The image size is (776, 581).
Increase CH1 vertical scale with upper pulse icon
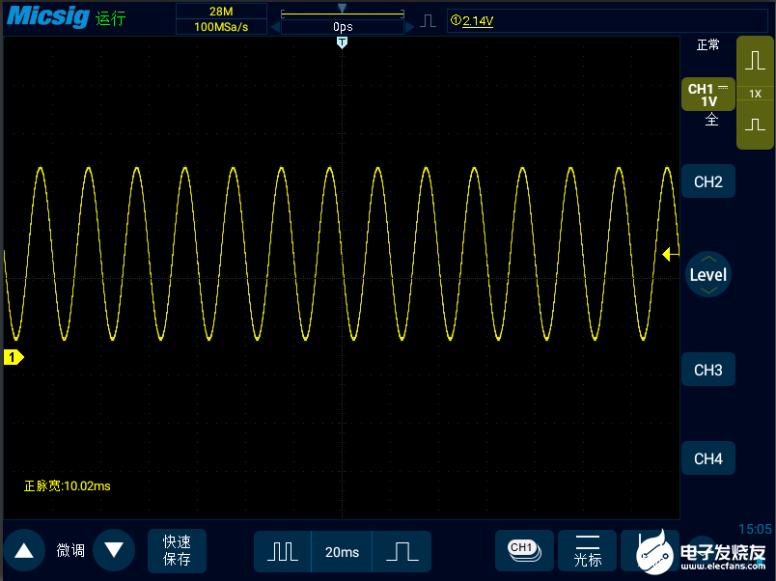(x=755, y=61)
